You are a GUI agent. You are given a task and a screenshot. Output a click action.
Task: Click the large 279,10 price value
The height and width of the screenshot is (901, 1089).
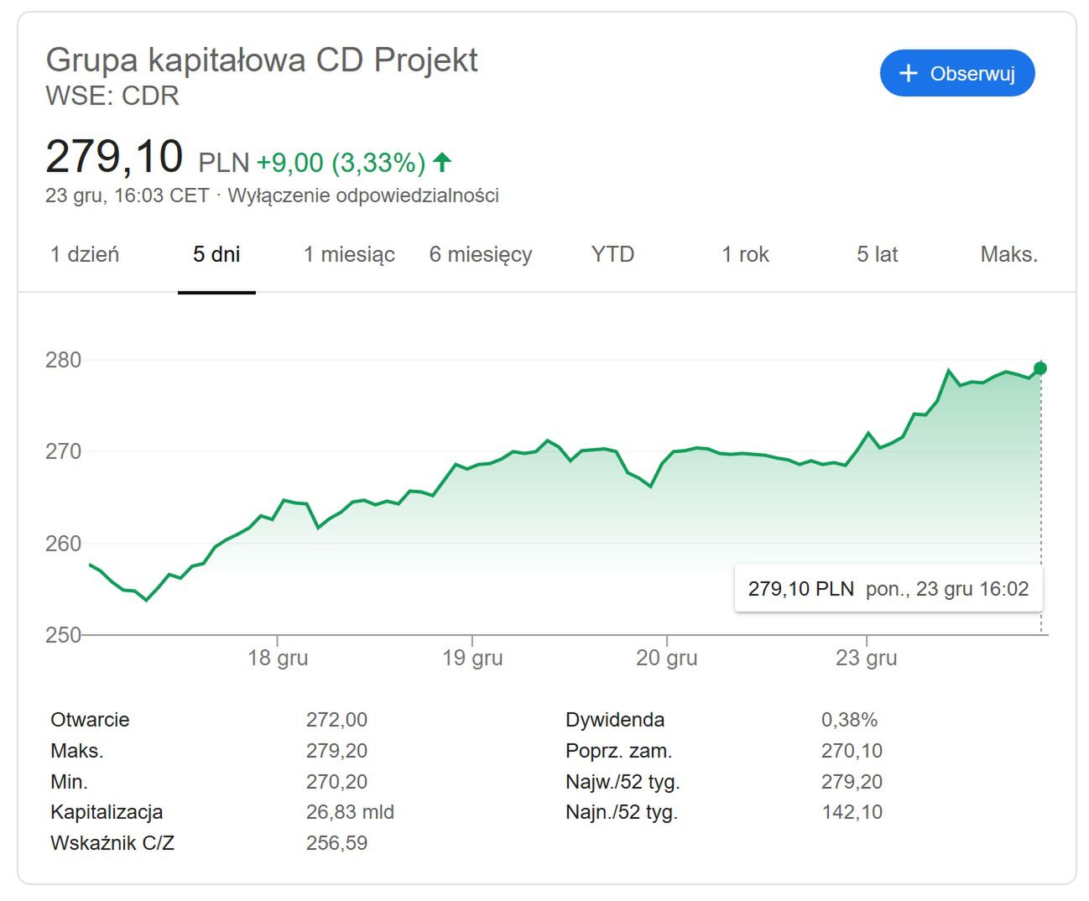click(x=114, y=157)
